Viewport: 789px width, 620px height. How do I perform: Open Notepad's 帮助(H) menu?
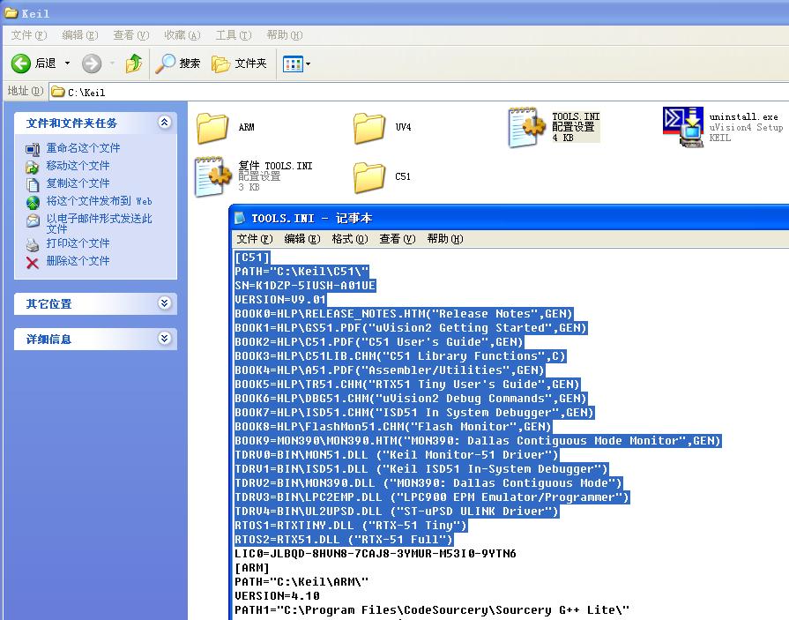point(445,238)
